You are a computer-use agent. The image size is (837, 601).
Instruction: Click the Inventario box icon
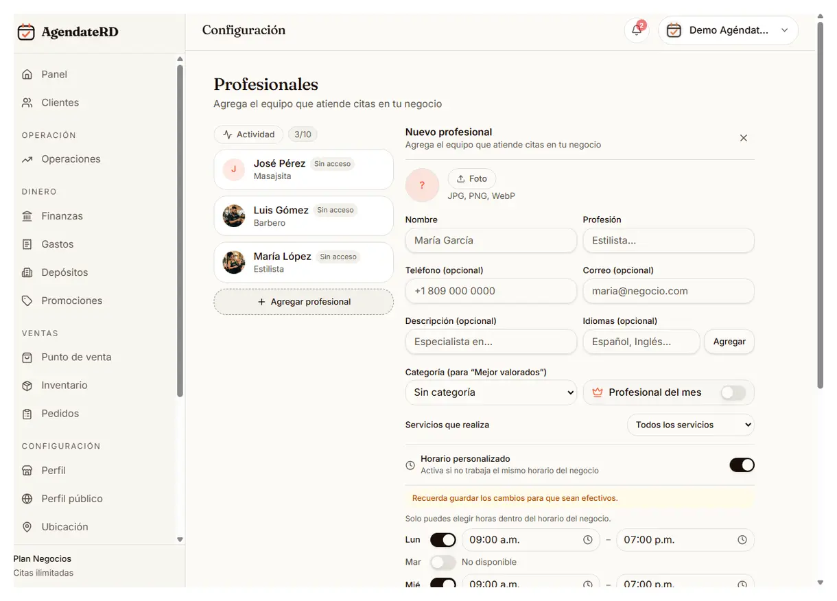(27, 386)
